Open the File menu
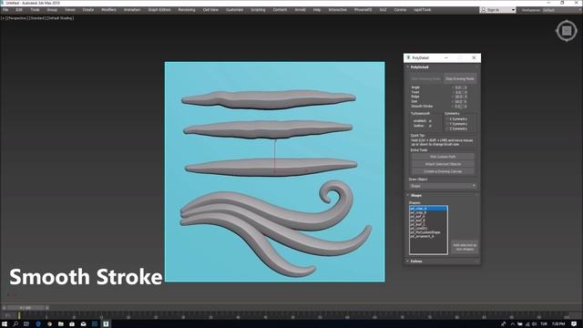Image resolution: width=583 pixels, height=328 pixels. (x=5, y=10)
